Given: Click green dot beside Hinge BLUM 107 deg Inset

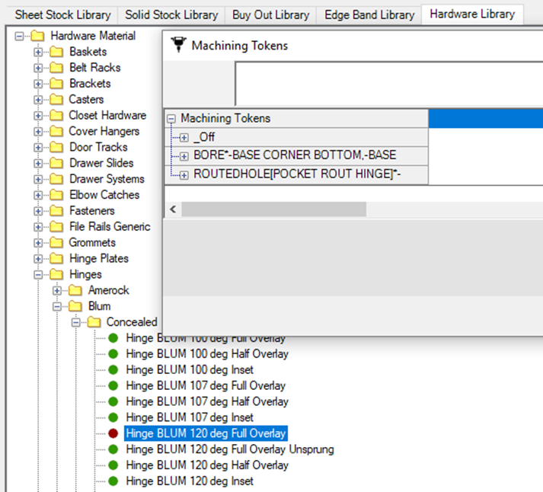Looking at the screenshot, I should [113, 417].
